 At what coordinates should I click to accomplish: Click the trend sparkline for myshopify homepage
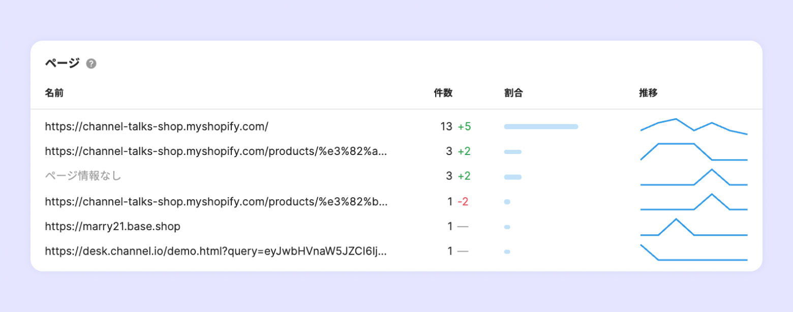[693, 127]
